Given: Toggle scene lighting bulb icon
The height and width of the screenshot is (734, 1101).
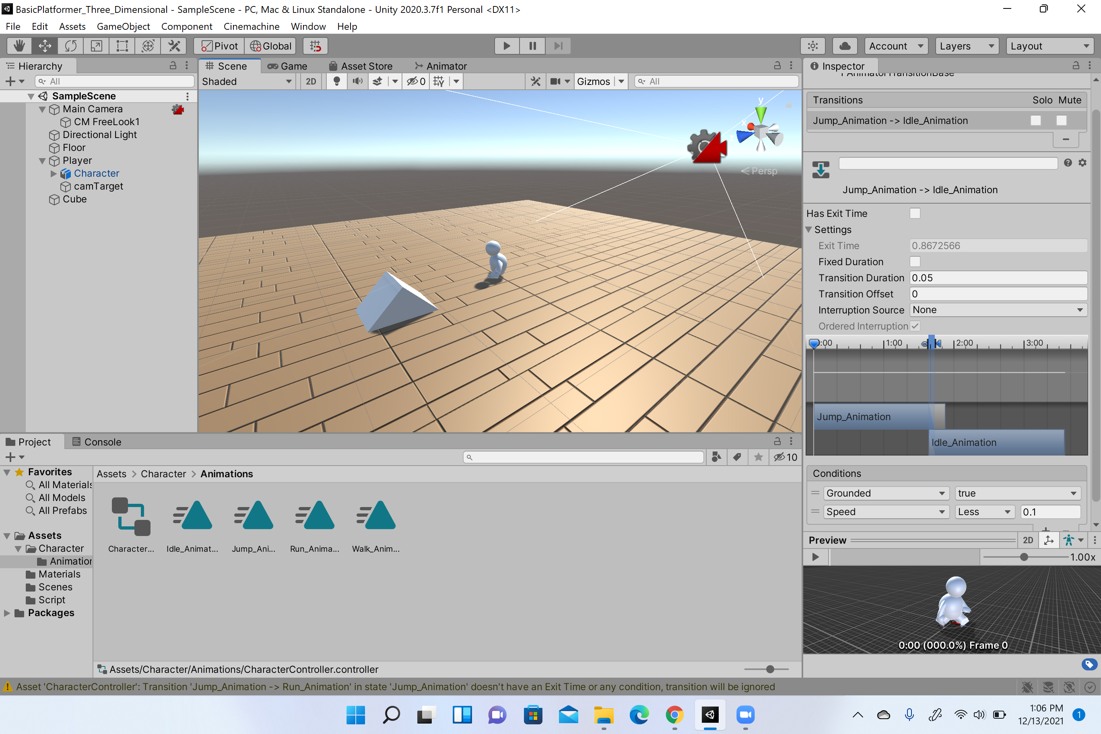Looking at the screenshot, I should point(336,81).
